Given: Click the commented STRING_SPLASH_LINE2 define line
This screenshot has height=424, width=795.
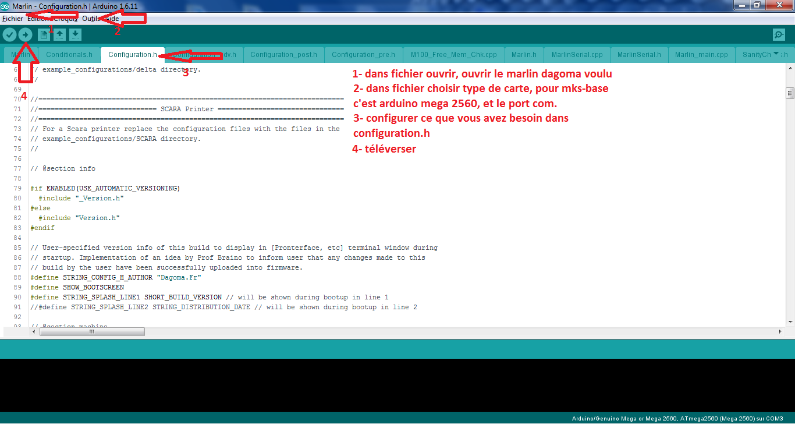Looking at the screenshot, I should (224, 307).
